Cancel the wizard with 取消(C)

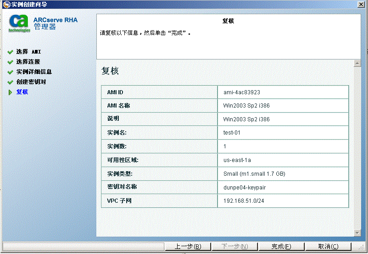(x=328, y=246)
